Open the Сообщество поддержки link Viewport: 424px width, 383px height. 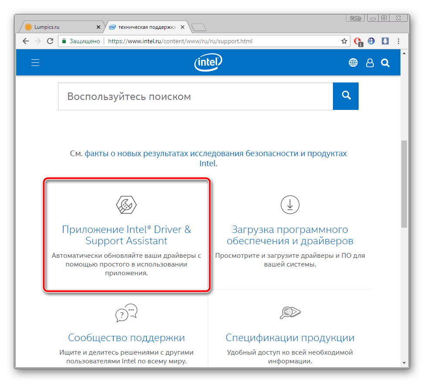(126, 338)
